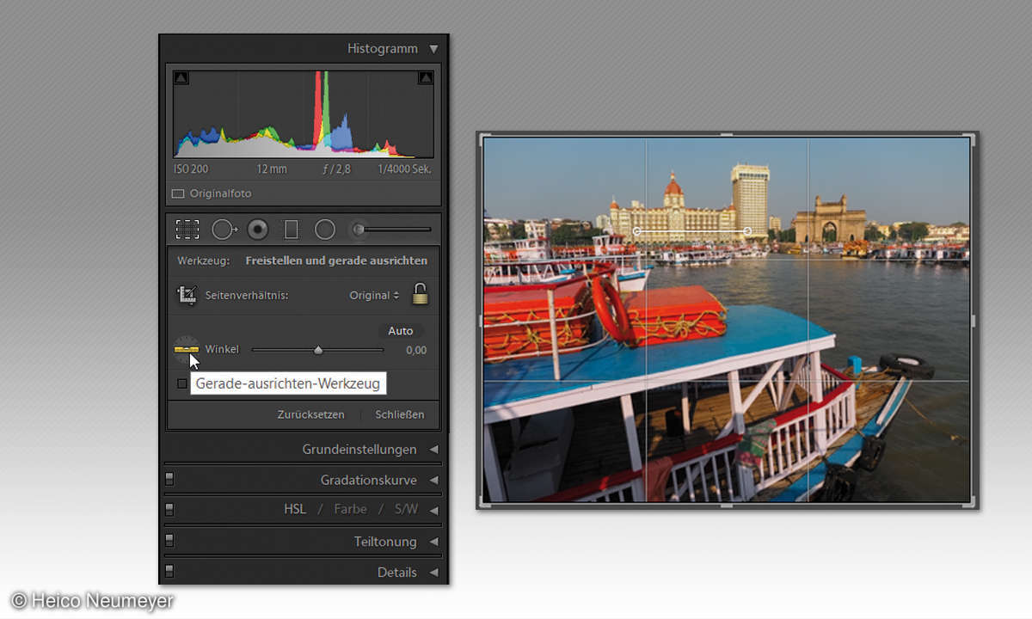The width and height of the screenshot is (1032, 619).
Task: Toggle the Gradationskurve panel switch
Action: coord(169,480)
